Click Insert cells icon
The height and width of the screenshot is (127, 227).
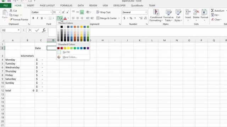(188, 12)
